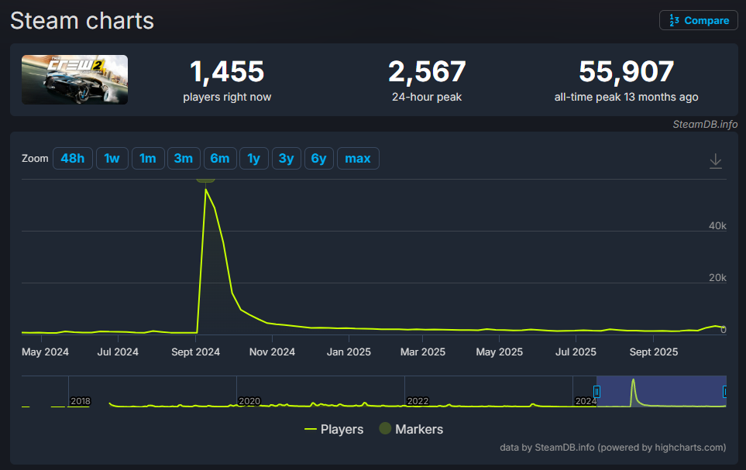Click the Steam charts heading
The image size is (746, 470).
coord(82,21)
